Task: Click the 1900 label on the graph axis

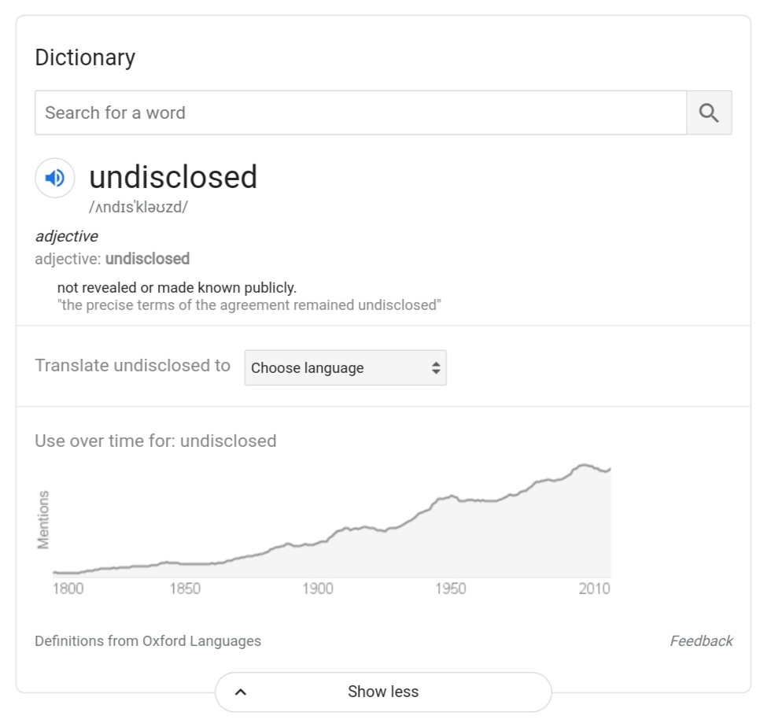Action: pyautogui.click(x=317, y=589)
